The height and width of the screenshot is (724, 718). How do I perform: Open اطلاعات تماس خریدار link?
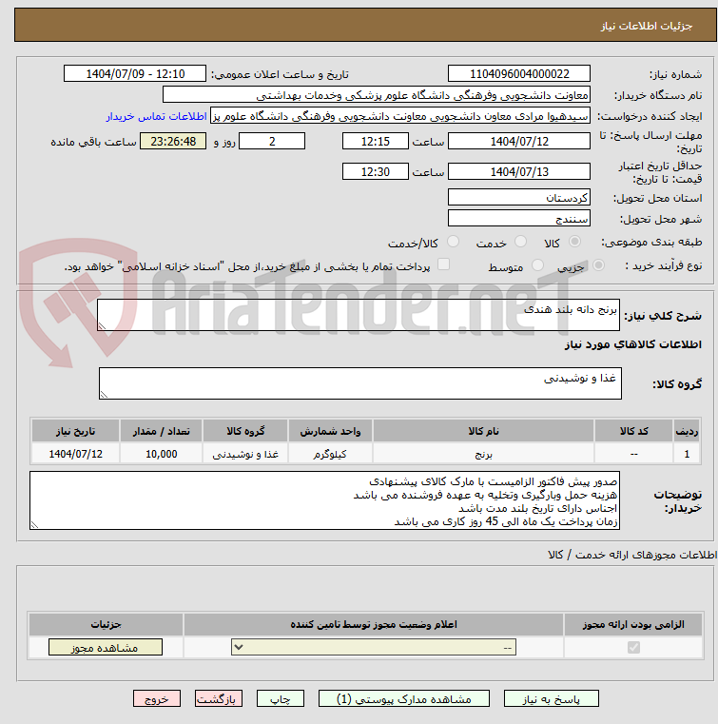(156, 116)
